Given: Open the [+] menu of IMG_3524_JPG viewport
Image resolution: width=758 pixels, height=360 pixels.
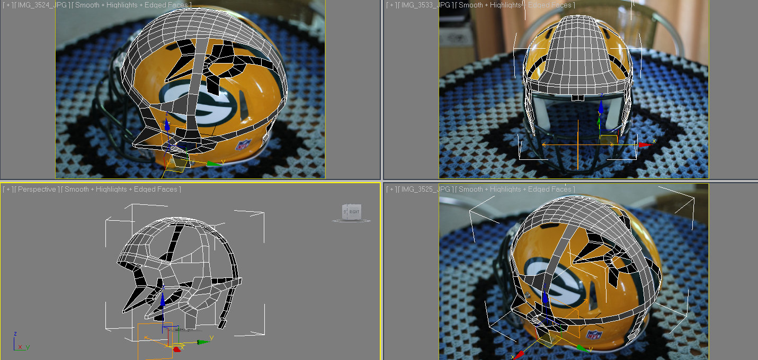Looking at the screenshot, I should coord(7,5).
